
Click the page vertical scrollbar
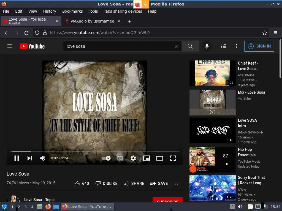click(280, 59)
